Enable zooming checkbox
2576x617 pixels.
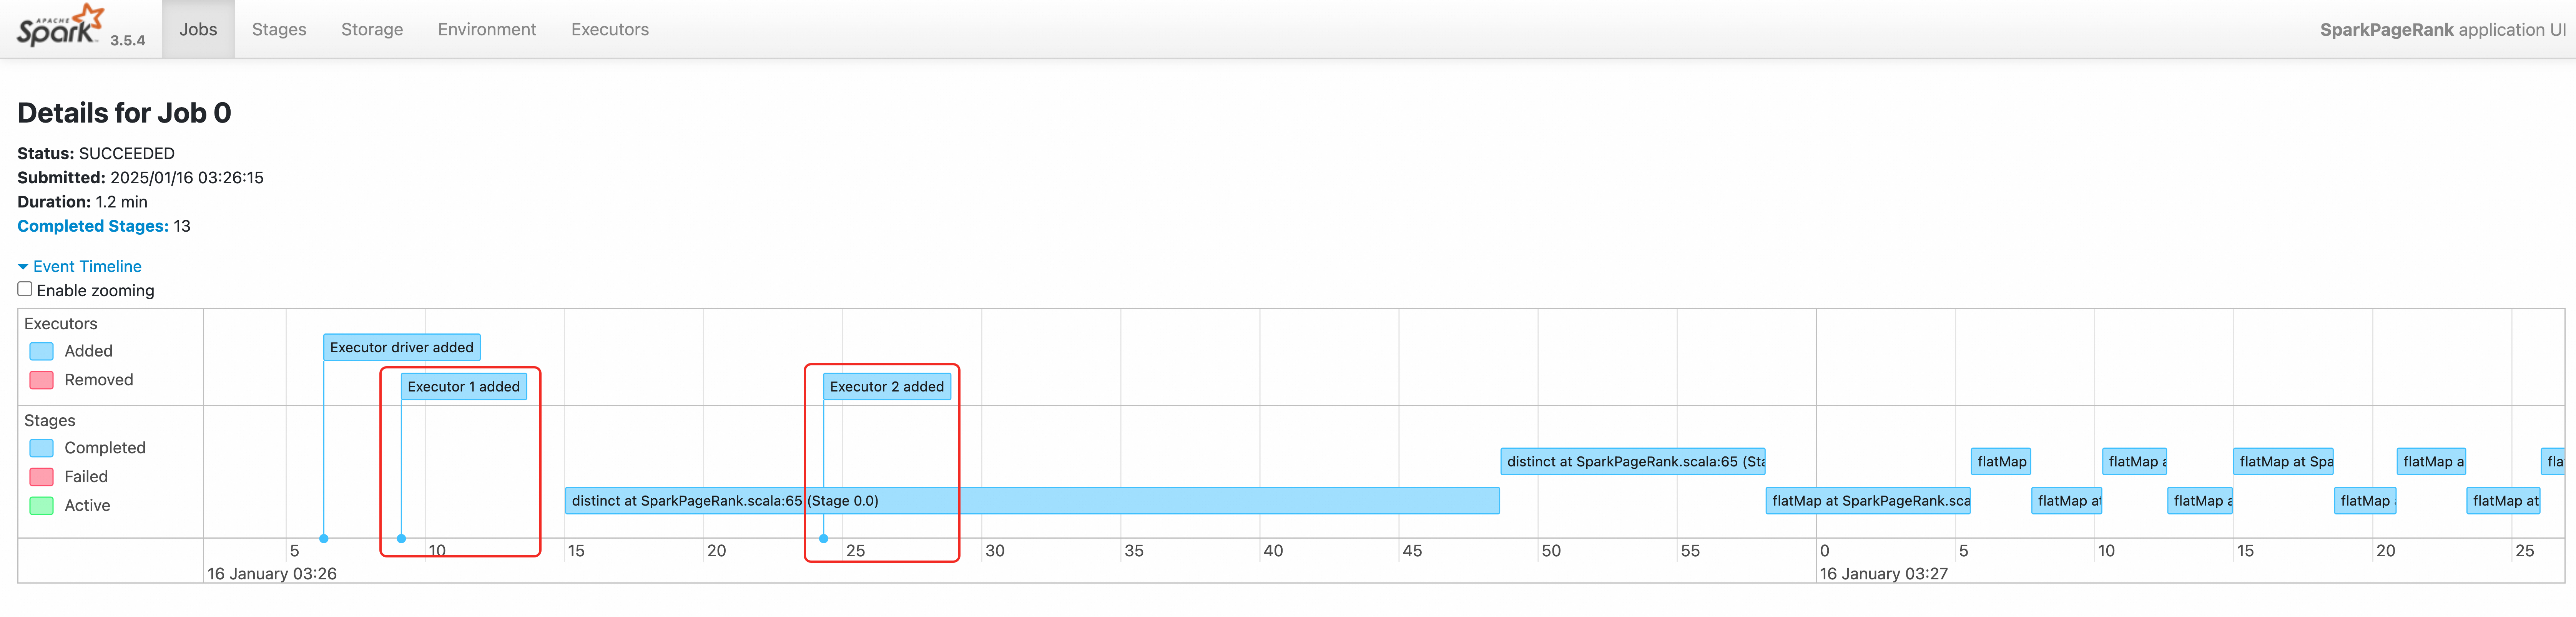pos(25,289)
